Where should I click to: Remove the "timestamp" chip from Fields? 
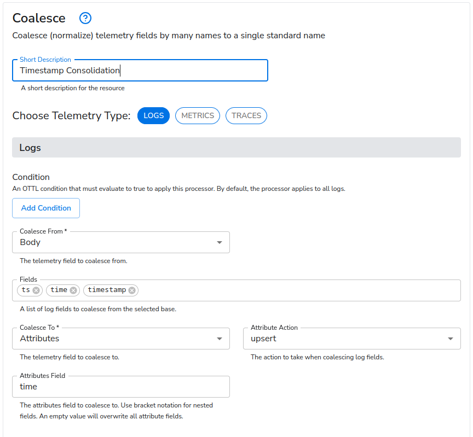[131, 290]
